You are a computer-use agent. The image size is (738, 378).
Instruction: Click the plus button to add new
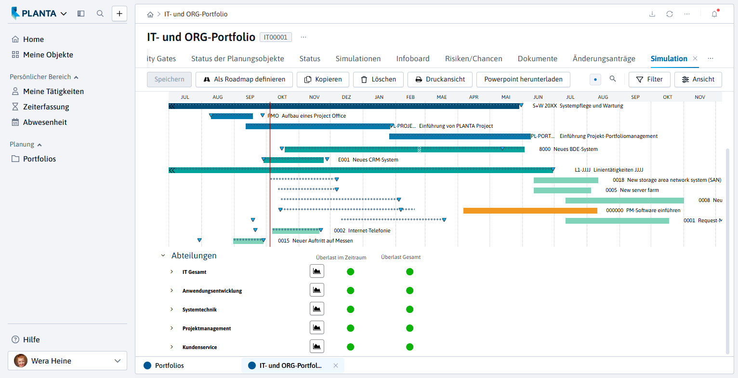(119, 13)
